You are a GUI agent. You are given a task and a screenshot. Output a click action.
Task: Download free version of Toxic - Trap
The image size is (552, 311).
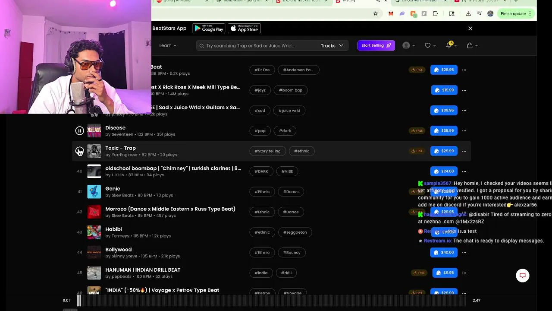click(x=417, y=151)
